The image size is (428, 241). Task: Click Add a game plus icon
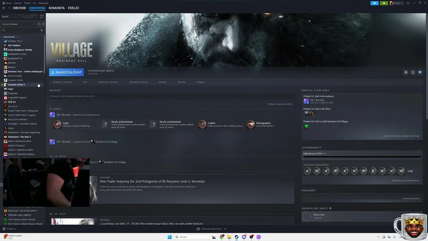(4, 229)
